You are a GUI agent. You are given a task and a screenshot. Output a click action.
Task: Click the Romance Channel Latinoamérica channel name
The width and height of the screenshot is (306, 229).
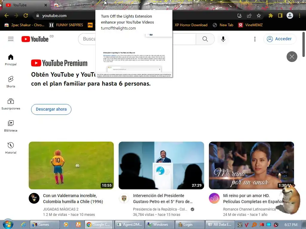(x=250, y=209)
